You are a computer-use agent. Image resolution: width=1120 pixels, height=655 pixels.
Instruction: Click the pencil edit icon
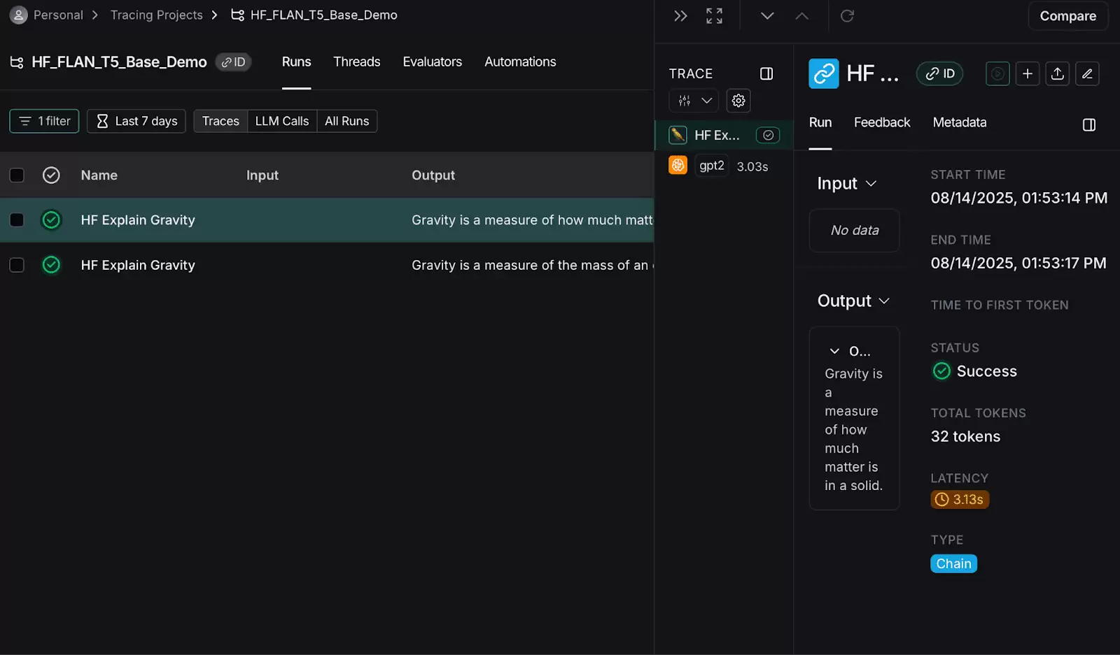pos(1087,73)
